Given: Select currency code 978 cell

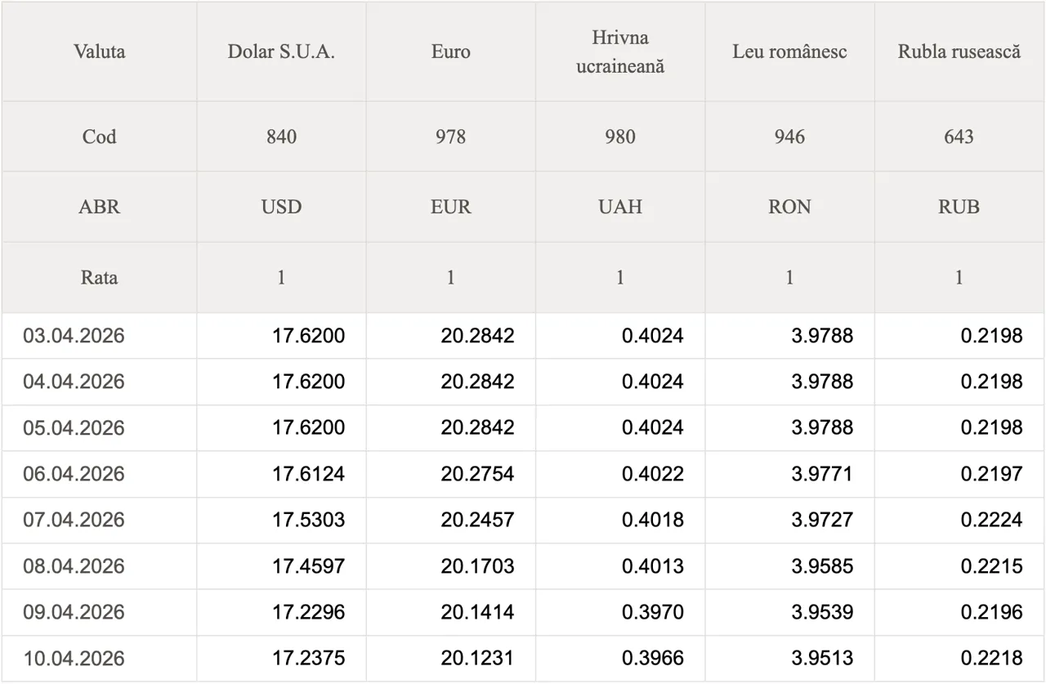Looking at the screenshot, I should tap(450, 136).
